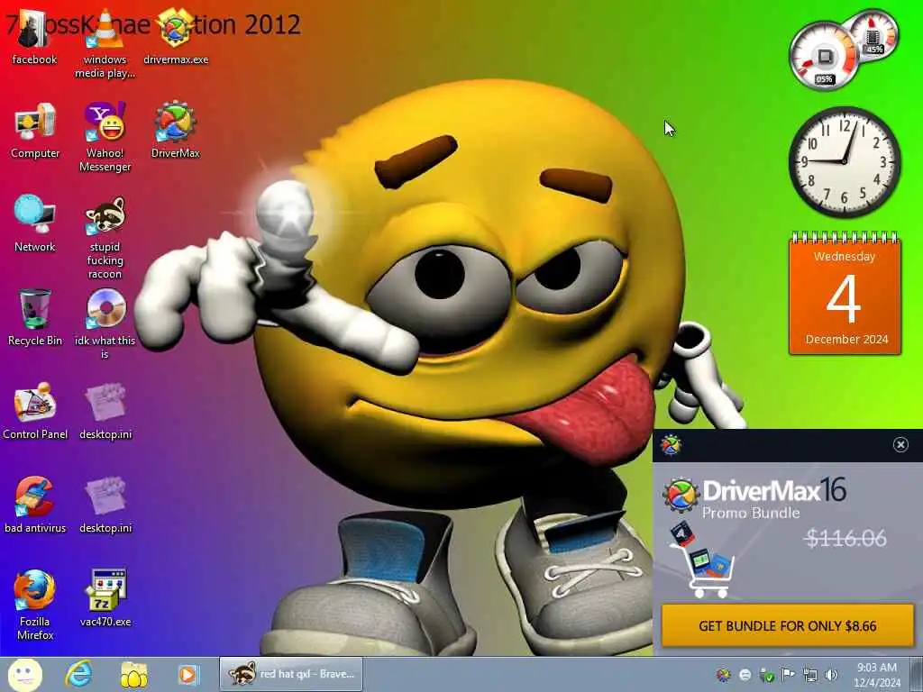Select the 'idk what this is' disc icon
Screen dimensions: 923x692
105,323
